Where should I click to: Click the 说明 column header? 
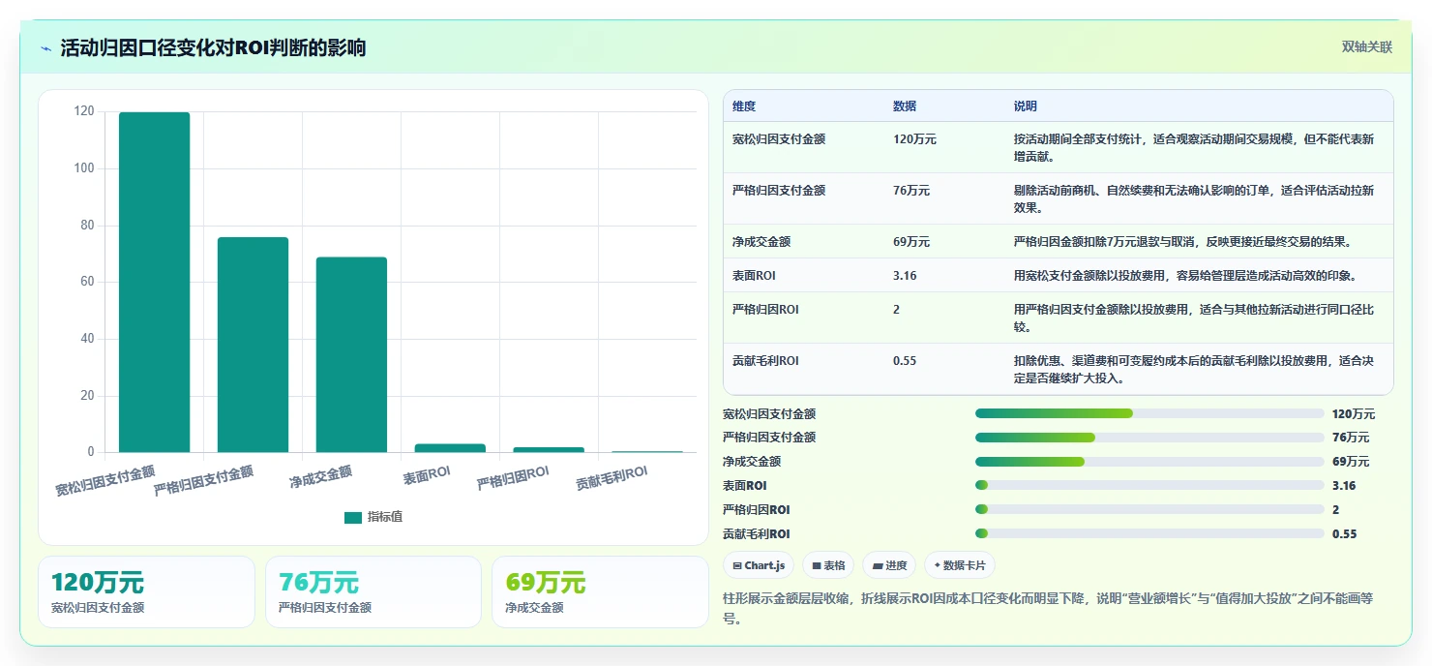[x=1026, y=106]
